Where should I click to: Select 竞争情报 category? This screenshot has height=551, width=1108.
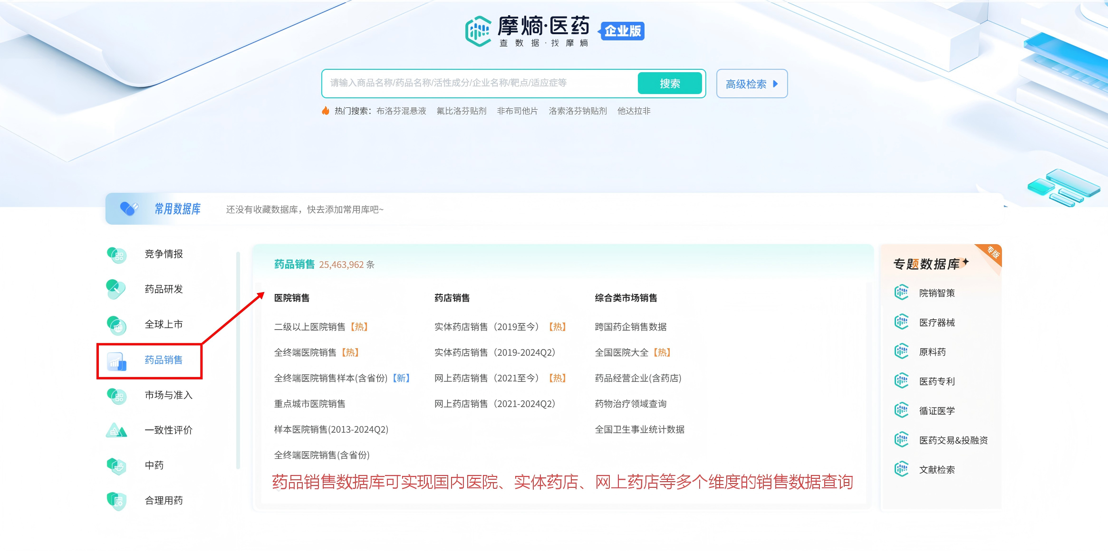click(164, 254)
